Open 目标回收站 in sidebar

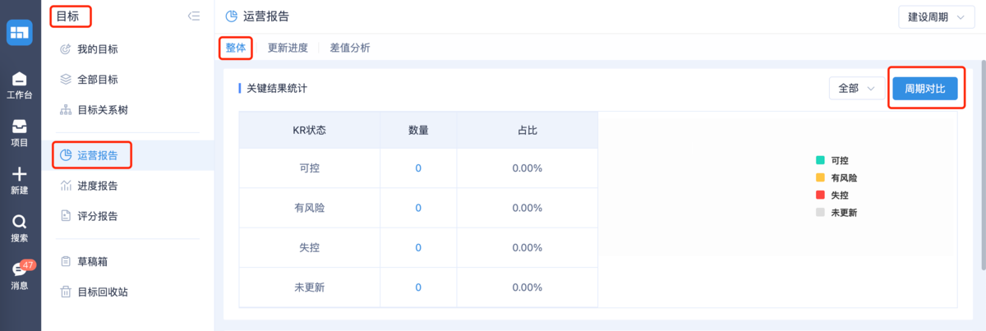pos(103,292)
